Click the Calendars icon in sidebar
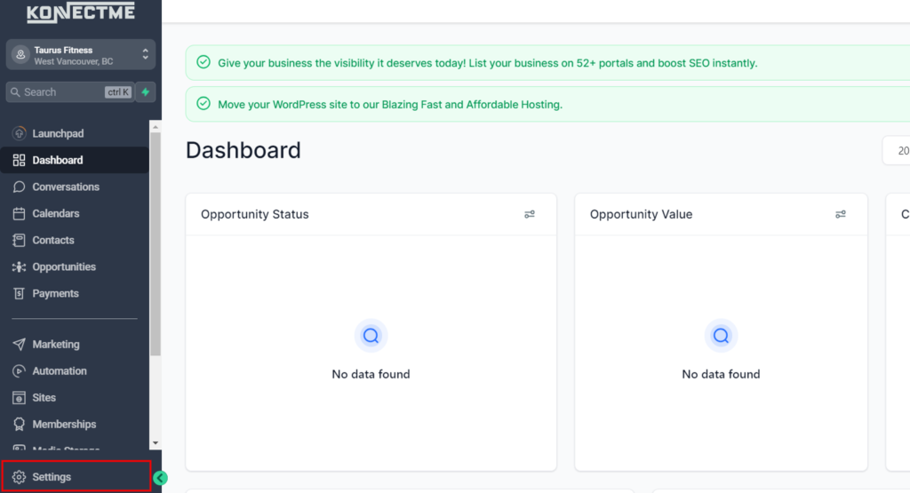Image resolution: width=910 pixels, height=493 pixels. tap(19, 213)
